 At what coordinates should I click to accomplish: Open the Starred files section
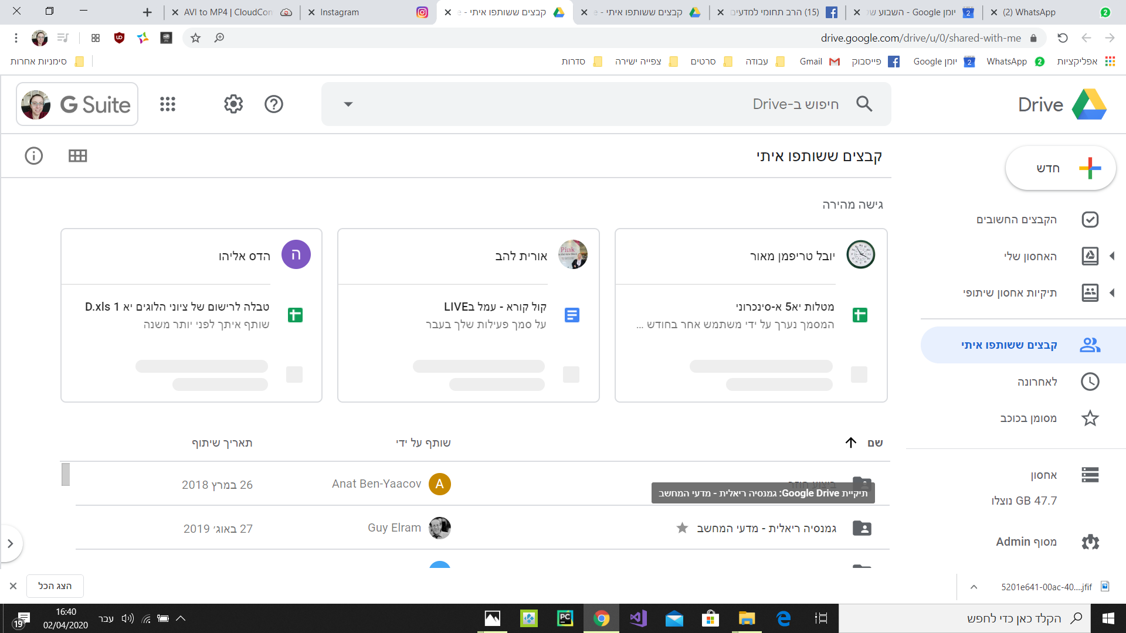1029,418
